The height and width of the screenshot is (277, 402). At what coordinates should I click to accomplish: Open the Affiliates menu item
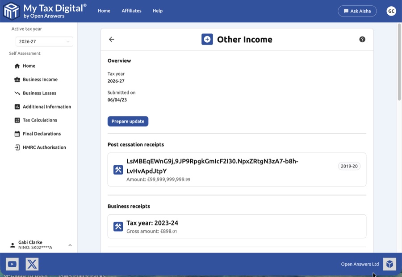click(x=131, y=11)
